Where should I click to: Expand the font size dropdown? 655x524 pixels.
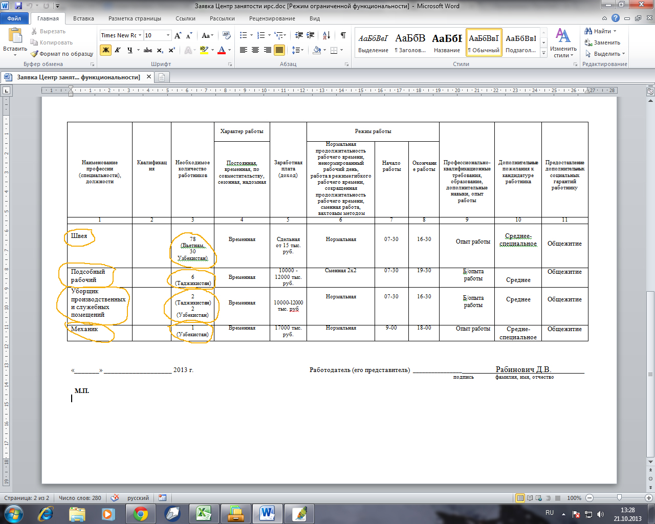(168, 35)
